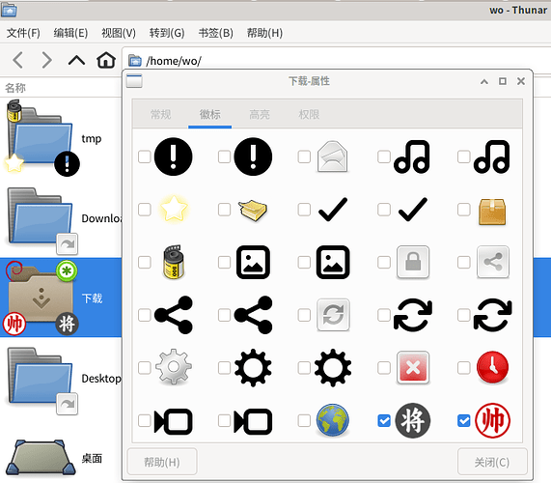Go forward with the right arrow icon

tap(46, 60)
